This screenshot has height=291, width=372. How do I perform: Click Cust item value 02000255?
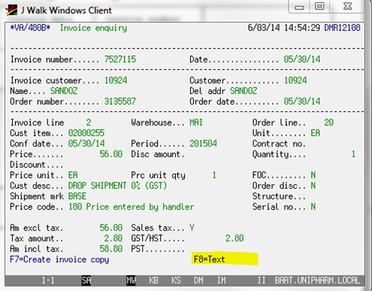point(86,133)
